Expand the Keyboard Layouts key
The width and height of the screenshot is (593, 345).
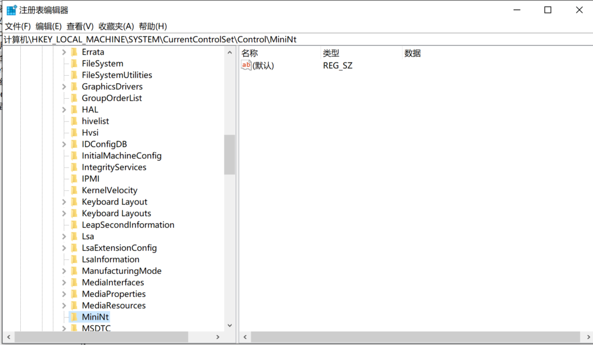tap(64, 213)
